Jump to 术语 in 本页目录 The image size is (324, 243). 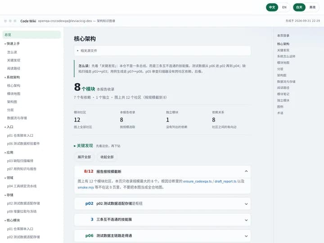(x=280, y=113)
